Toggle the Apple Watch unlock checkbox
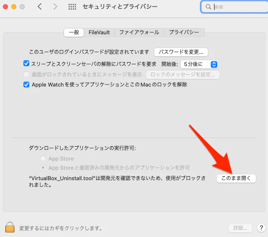Viewport: 268px width, 237px height. coord(26,84)
